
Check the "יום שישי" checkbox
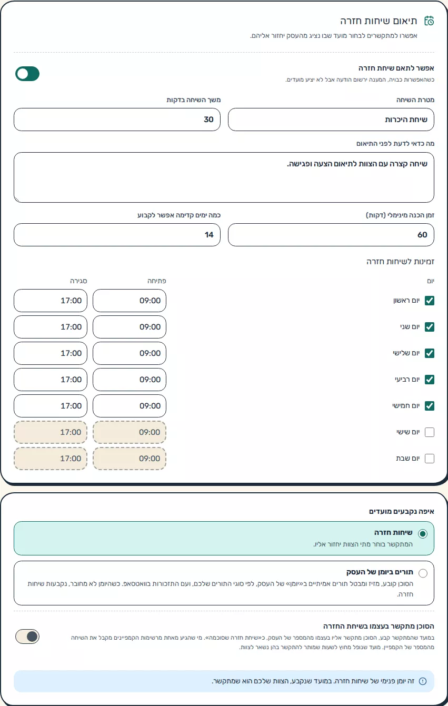pyautogui.click(x=430, y=432)
